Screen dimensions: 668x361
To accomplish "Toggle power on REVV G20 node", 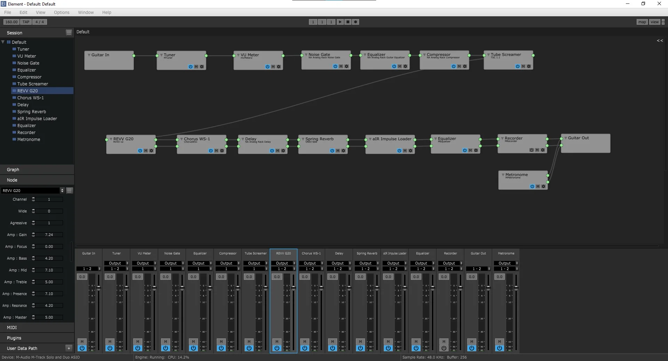I will [x=140, y=151].
